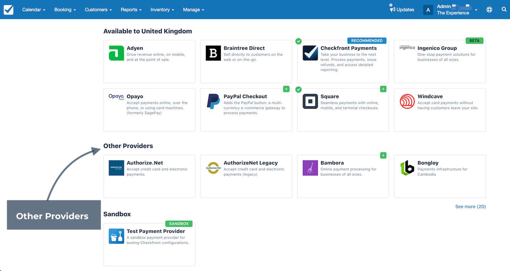Click the Bongloy green logo

tap(407, 168)
